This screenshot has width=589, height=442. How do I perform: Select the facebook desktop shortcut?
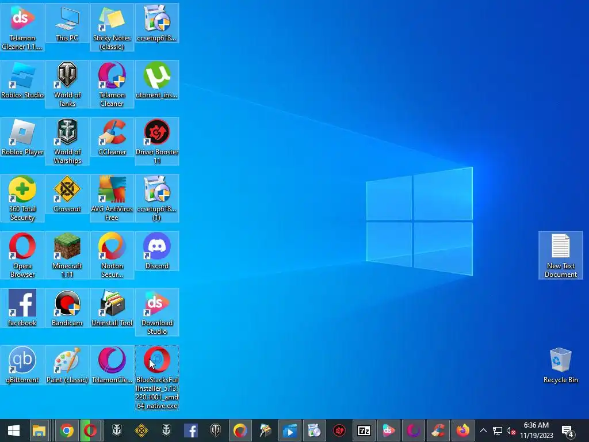22,308
